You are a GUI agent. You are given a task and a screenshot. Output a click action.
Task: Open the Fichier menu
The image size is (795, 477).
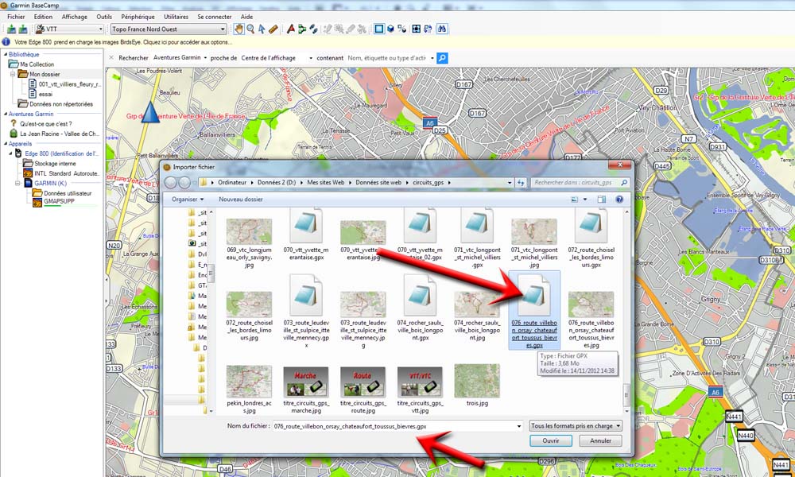pyautogui.click(x=16, y=17)
